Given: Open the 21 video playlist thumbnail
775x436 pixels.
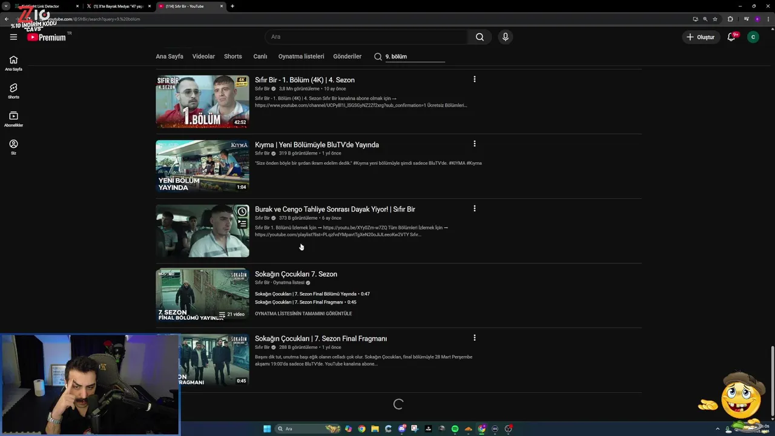Looking at the screenshot, I should pyautogui.click(x=202, y=295).
